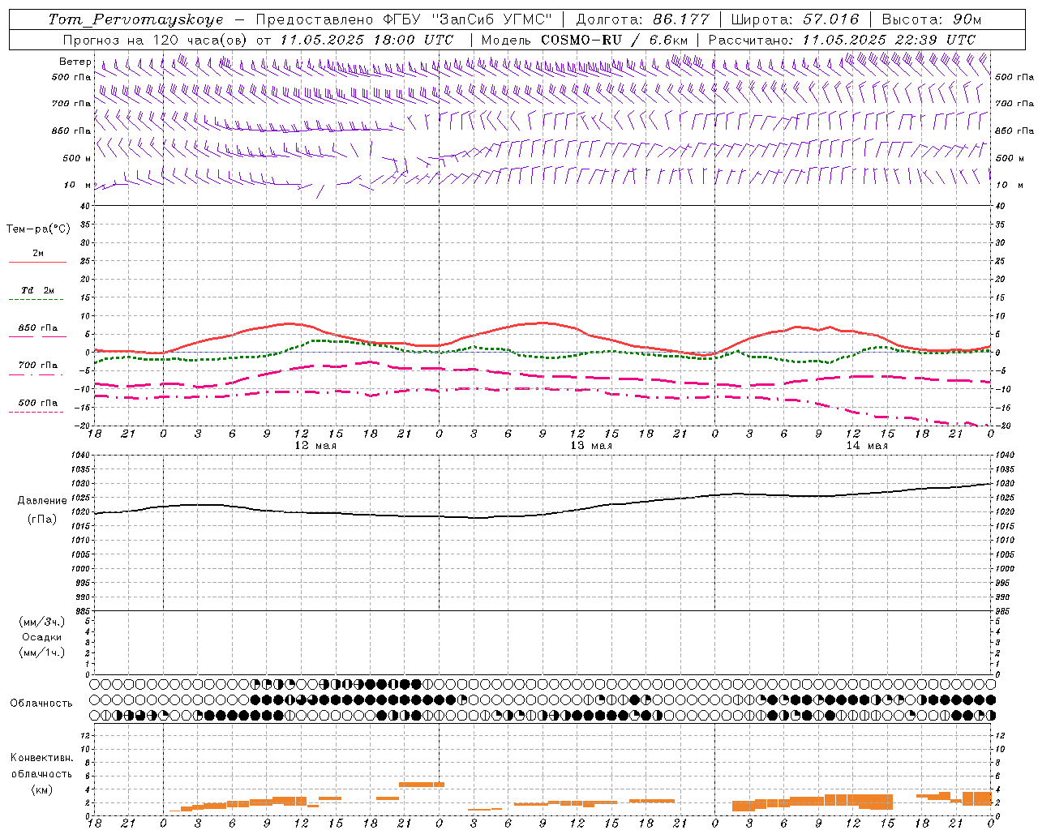Select the latitude value Широта: 57.016
Image resolution: width=1038 pixels, height=830 pixels.
click(x=795, y=19)
